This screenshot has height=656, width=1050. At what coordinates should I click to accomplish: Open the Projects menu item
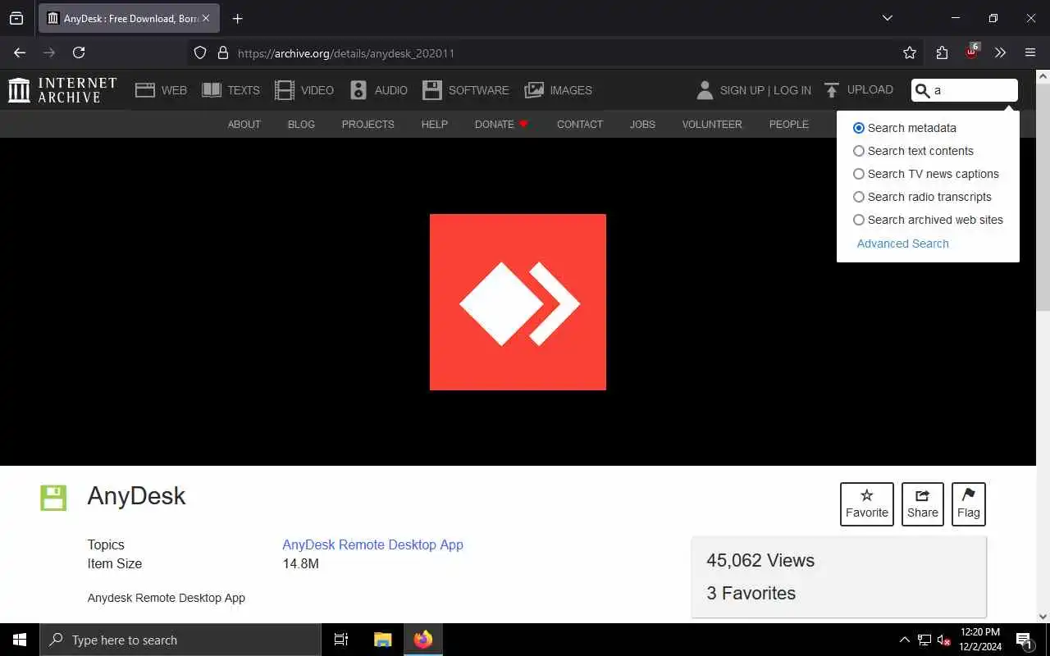click(x=368, y=125)
